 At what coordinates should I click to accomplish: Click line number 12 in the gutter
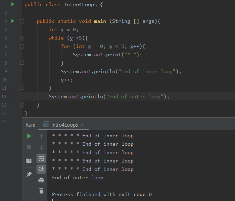coord(4,96)
